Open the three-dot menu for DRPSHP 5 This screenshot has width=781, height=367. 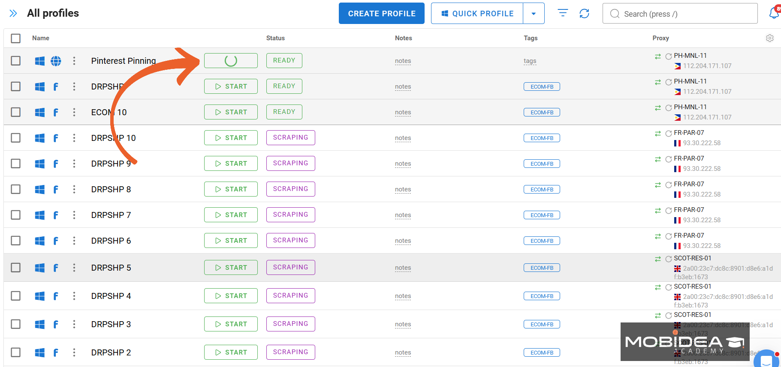pyautogui.click(x=74, y=268)
